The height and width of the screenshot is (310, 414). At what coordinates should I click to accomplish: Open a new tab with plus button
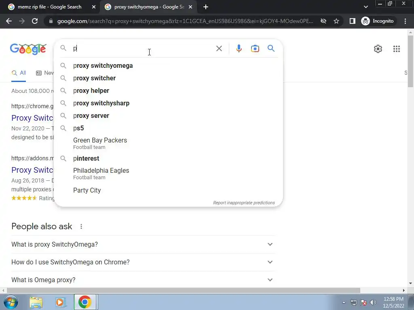click(206, 7)
